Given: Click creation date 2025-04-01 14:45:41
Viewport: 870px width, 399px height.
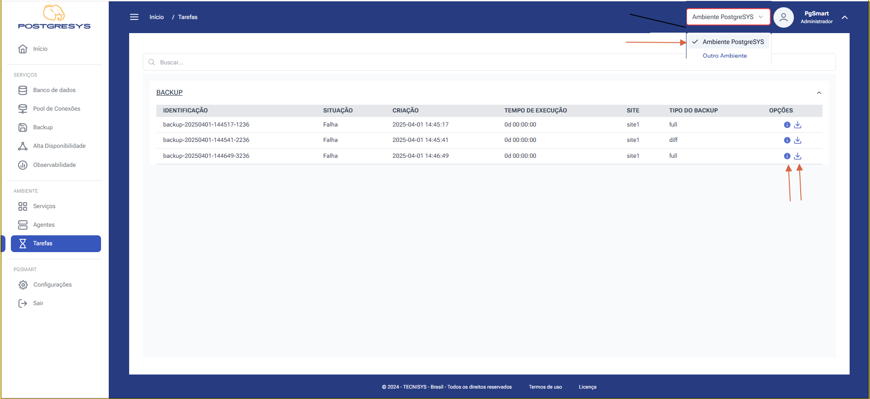Looking at the screenshot, I should (420, 140).
